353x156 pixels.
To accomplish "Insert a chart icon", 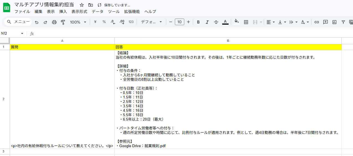I will point(334,22).
